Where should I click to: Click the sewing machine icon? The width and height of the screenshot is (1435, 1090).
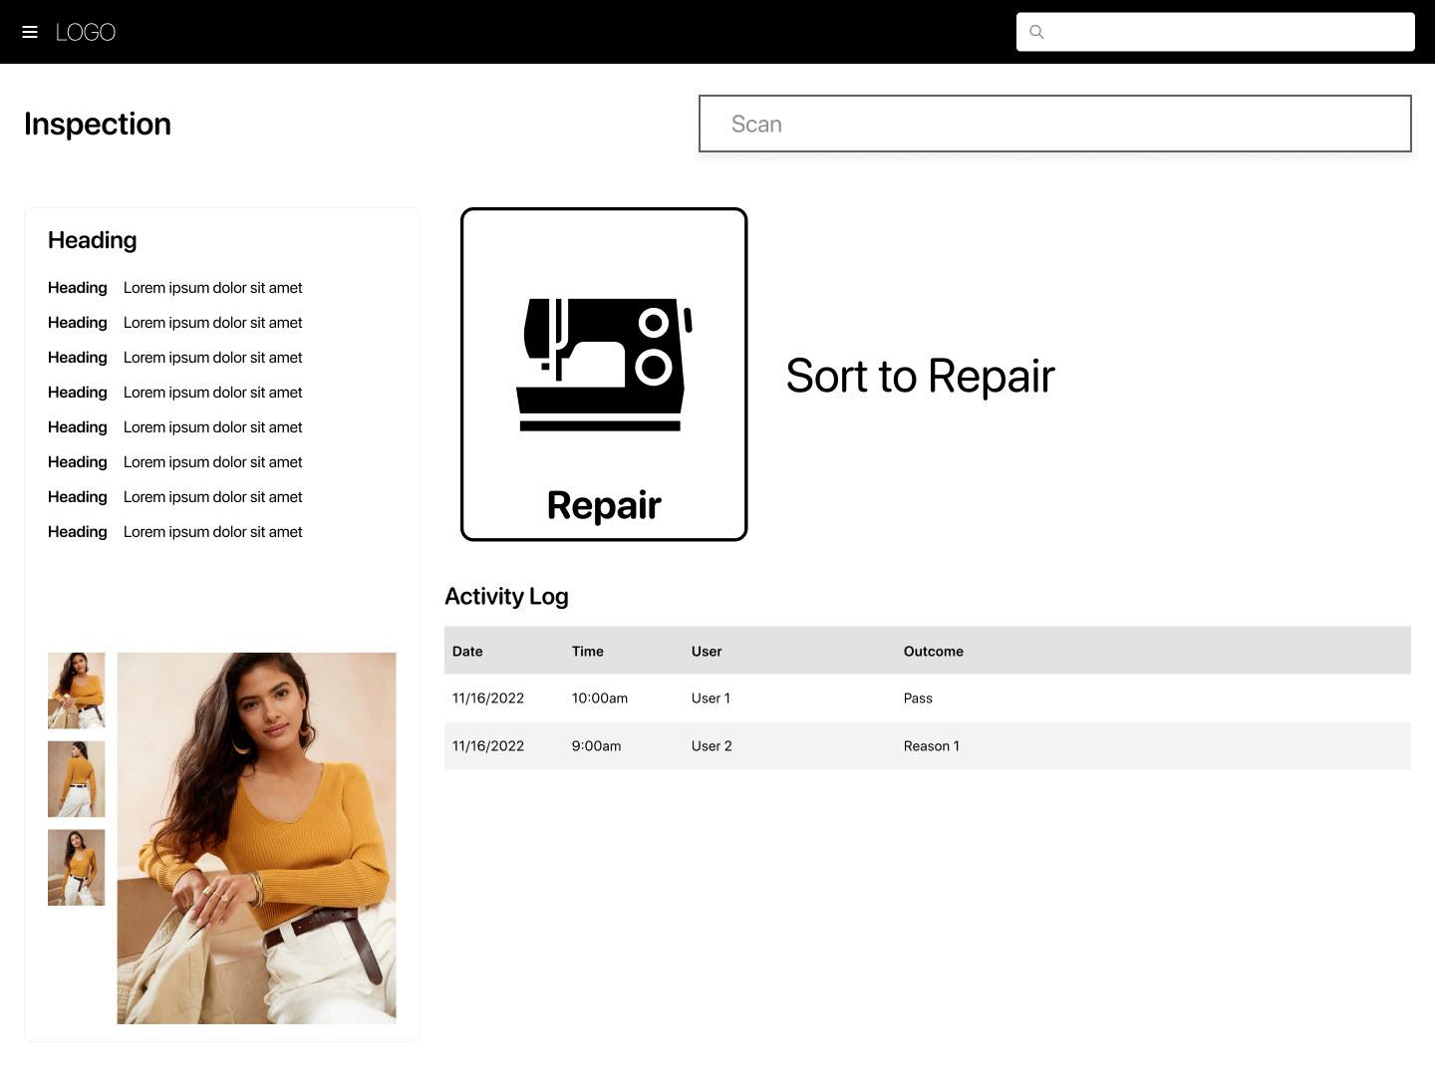click(x=603, y=365)
